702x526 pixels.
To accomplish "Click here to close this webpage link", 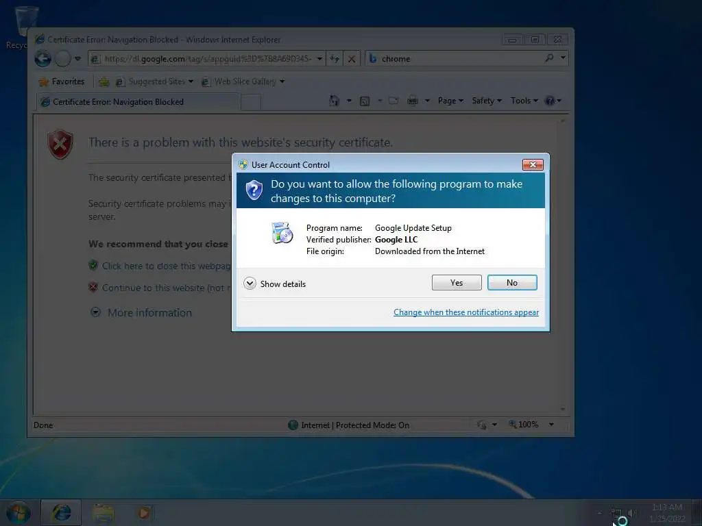I will coord(167,266).
